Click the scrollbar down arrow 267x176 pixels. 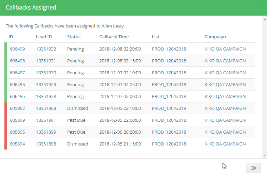pyautogui.click(x=265, y=155)
